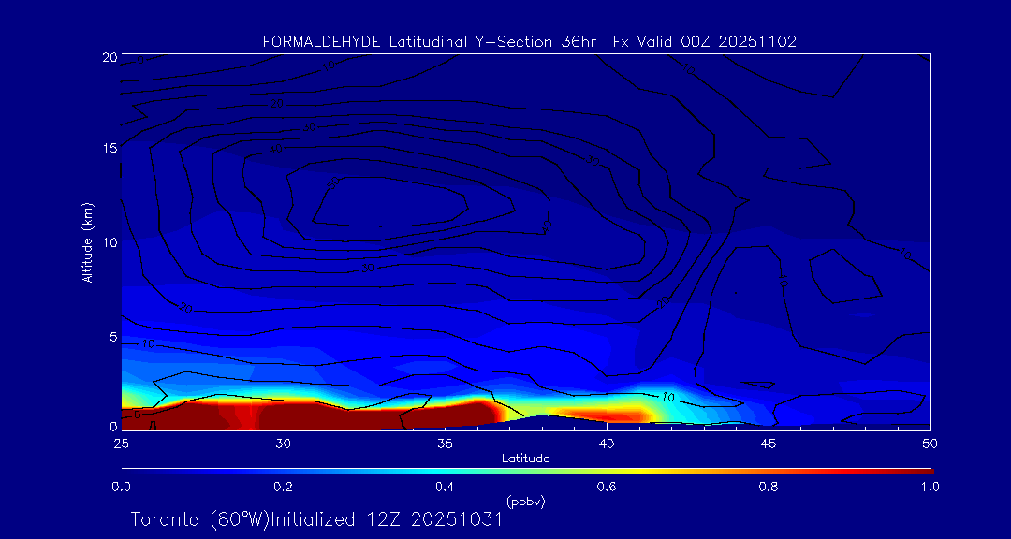Click the 0.4 colorbar scale label
1011x539 pixels.
(445, 487)
